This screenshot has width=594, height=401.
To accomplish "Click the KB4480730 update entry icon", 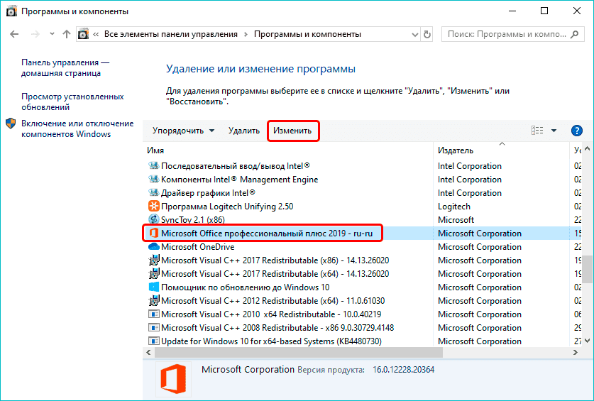I will click(x=153, y=341).
